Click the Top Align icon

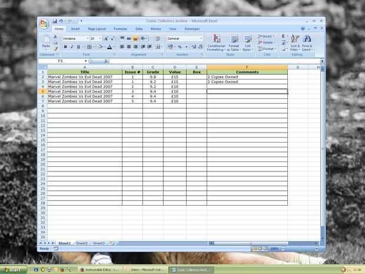(122, 38)
